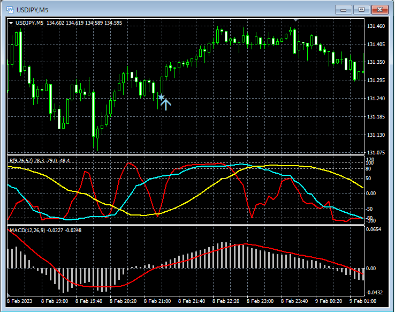Click the USDJPY,M5 title bar text
This screenshot has width=395, height=312.
point(32,10)
